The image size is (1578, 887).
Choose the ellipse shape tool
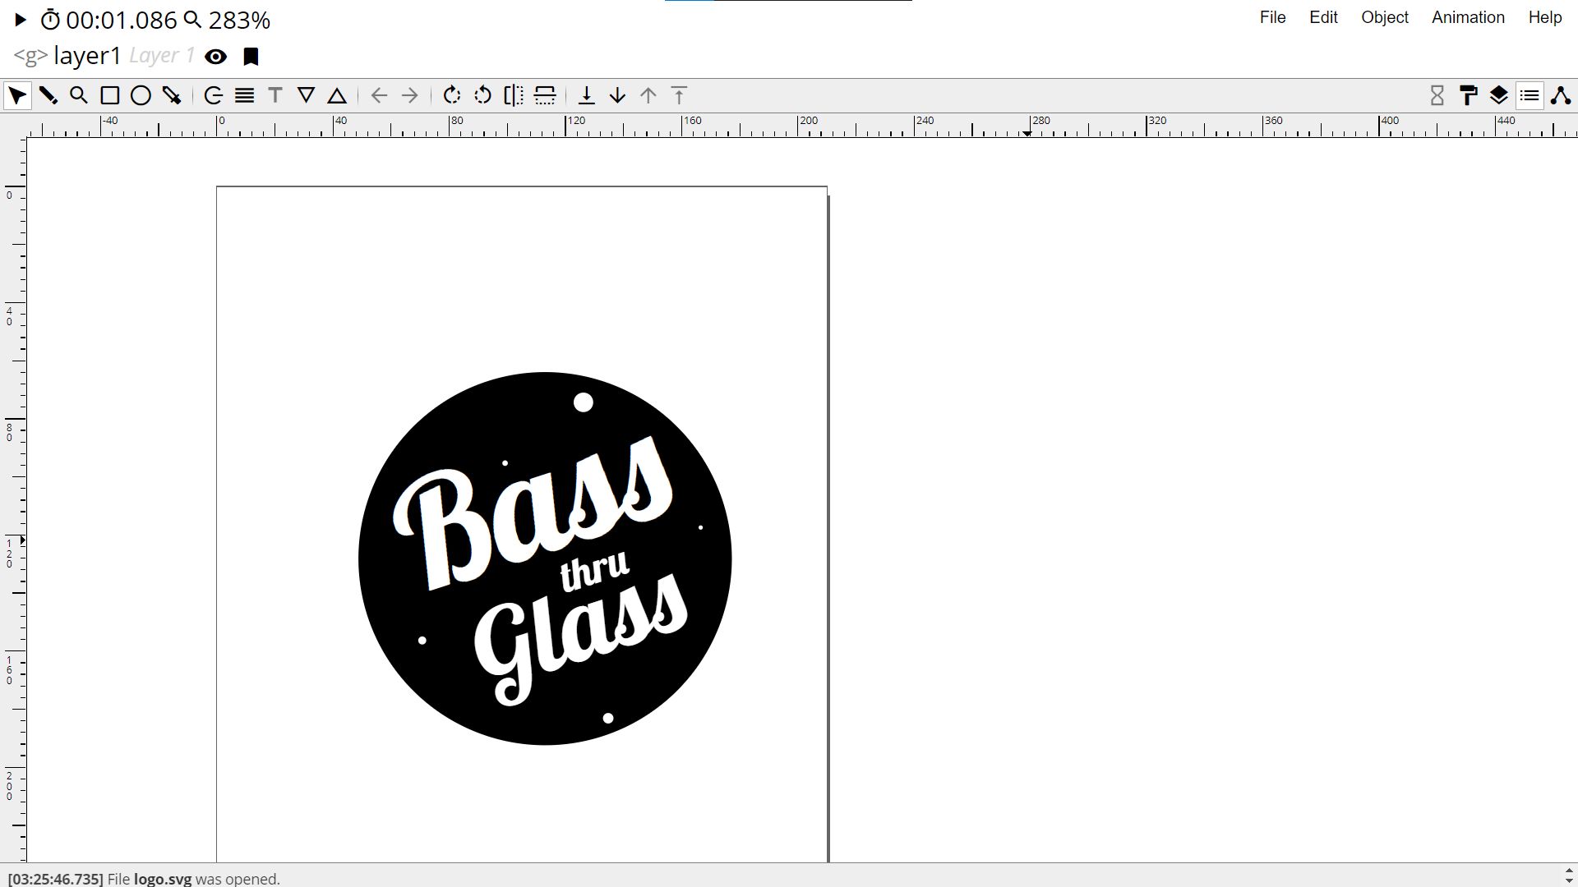pyautogui.click(x=141, y=96)
